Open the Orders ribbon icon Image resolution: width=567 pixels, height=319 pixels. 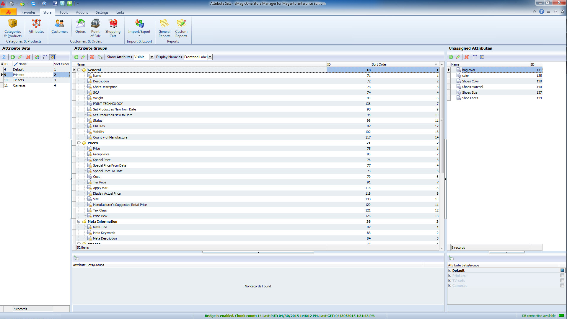pos(80,26)
